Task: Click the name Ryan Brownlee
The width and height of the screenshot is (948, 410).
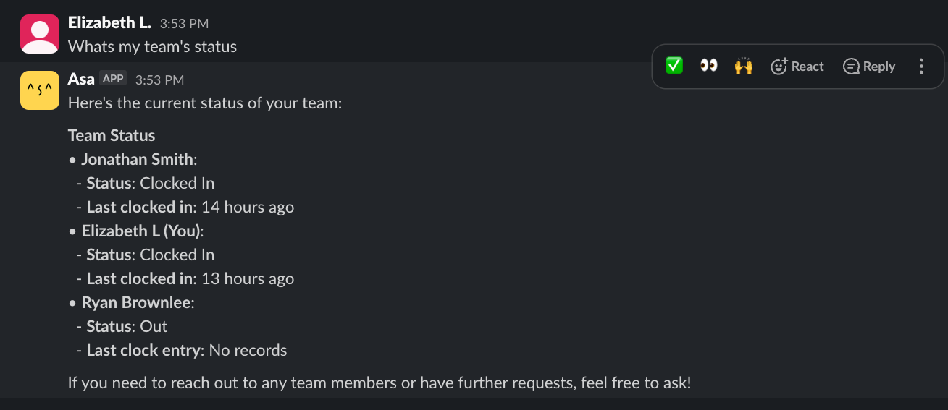Action: [x=137, y=303]
